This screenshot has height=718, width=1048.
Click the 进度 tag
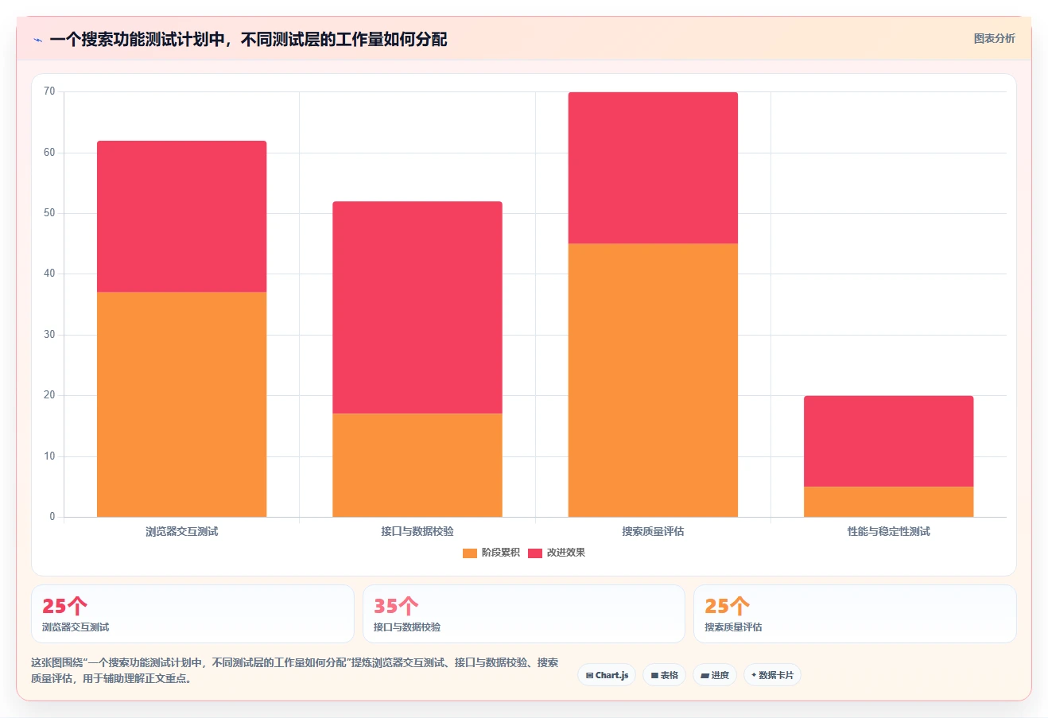pos(715,675)
